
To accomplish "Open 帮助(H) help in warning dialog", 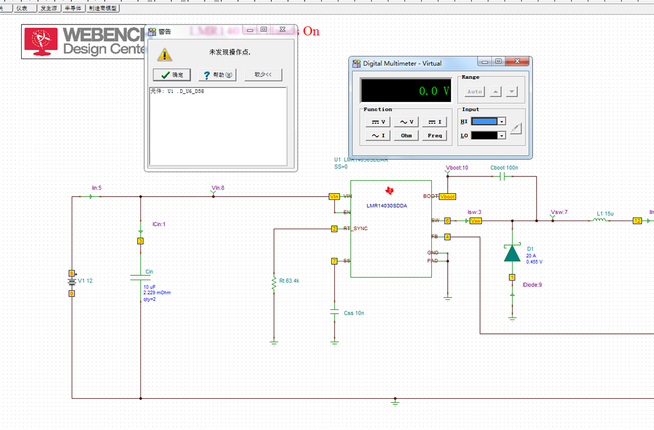I will (217, 75).
